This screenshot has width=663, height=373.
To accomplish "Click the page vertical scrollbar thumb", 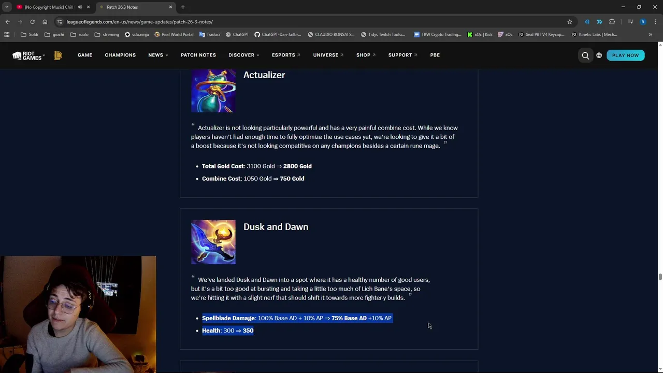I will click(660, 277).
